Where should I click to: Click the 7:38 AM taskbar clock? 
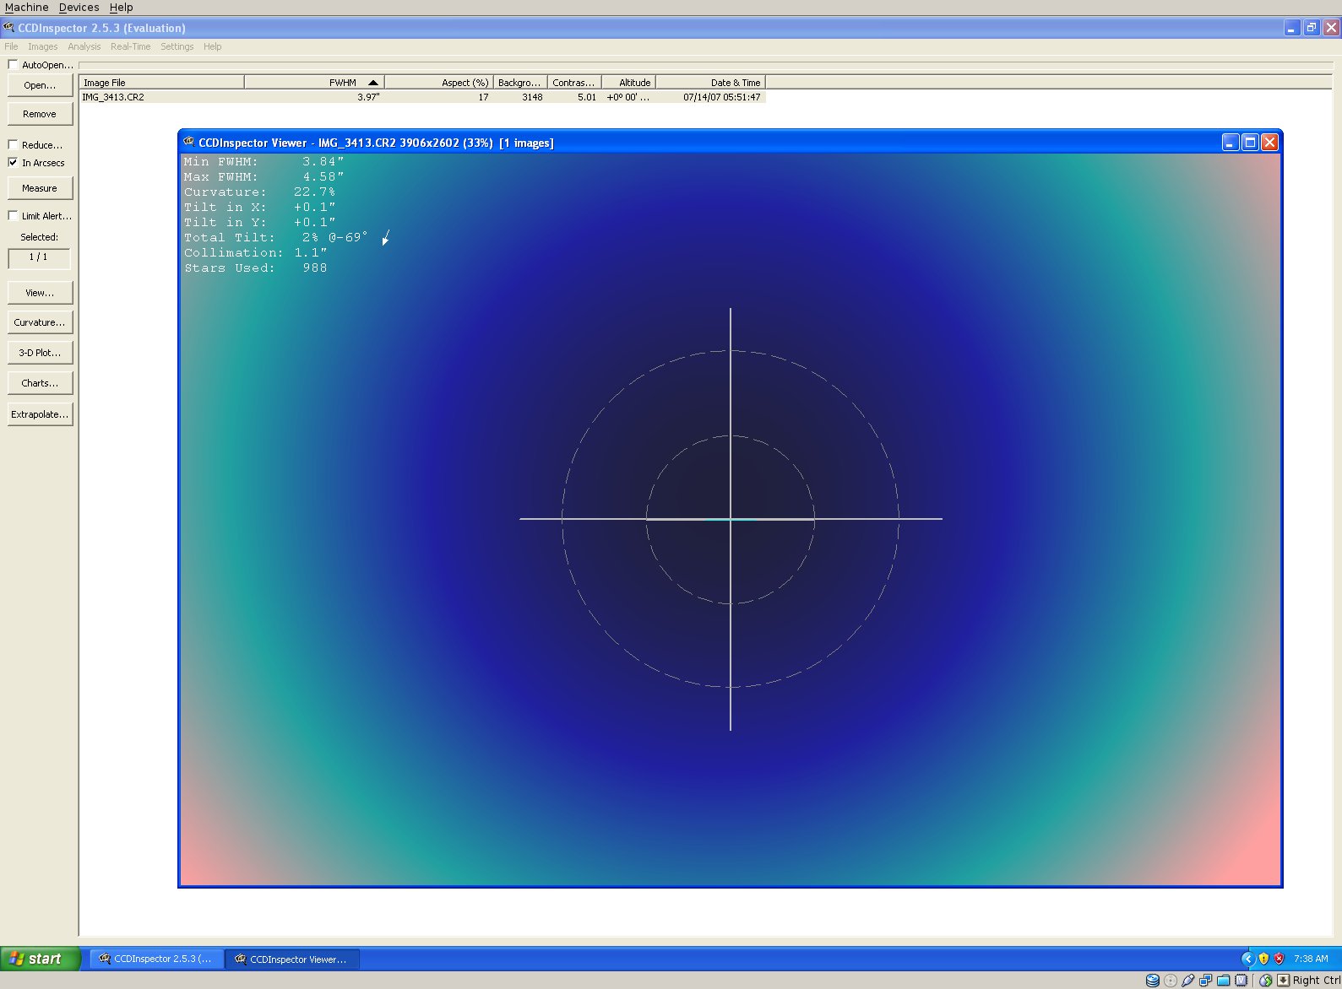coord(1311,959)
